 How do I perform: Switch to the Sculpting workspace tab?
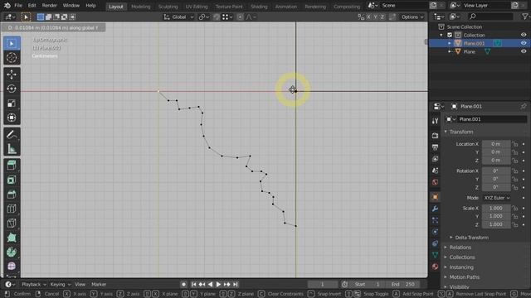[x=168, y=7]
